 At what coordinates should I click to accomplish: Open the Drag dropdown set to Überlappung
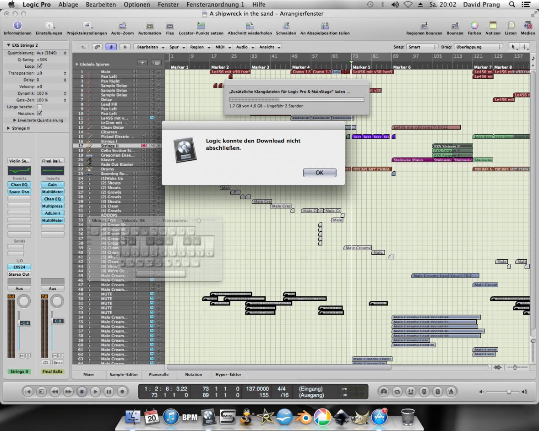478,47
